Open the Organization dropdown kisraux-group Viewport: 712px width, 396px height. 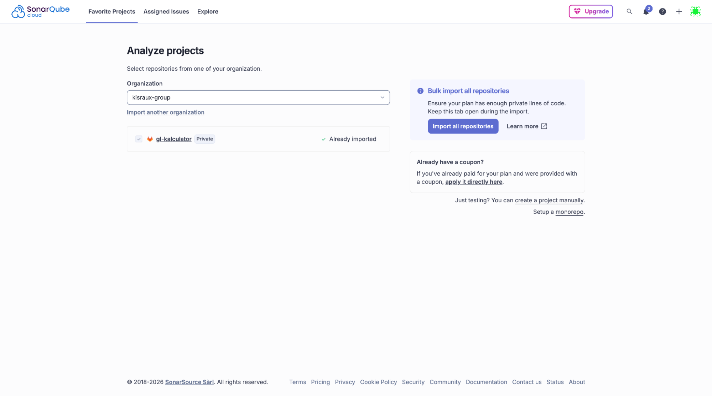coord(258,97)
